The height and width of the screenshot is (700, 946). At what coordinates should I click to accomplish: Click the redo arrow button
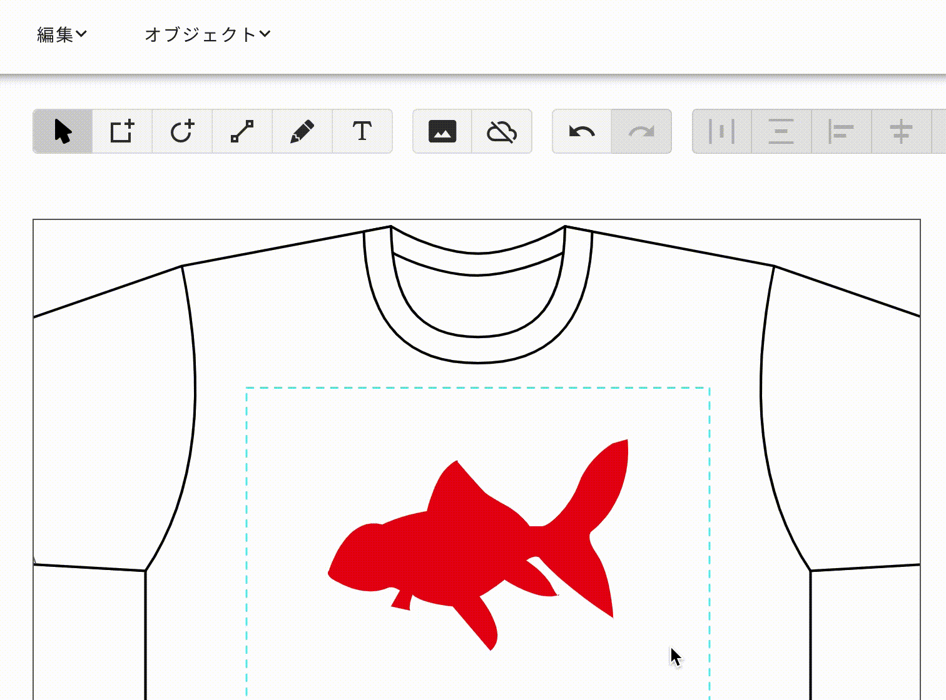[x=641, y=132]
